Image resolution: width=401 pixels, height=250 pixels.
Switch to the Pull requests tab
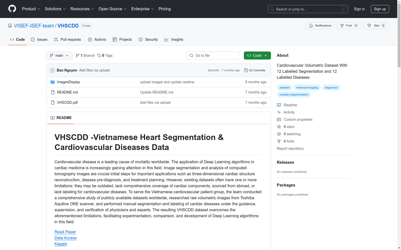coord(67,39)
